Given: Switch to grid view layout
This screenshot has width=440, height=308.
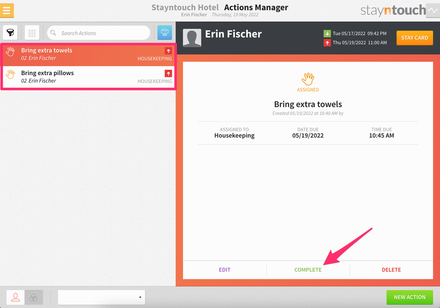Looking at the screenshot, I should pyautogui.click(x=32, y=33).
